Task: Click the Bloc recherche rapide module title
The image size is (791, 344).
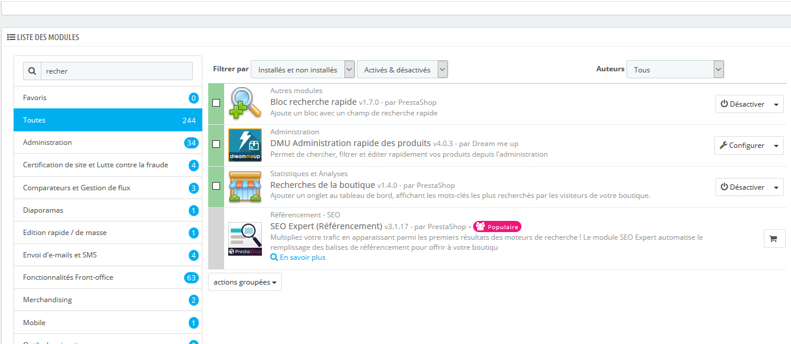Action: point(313,102)
